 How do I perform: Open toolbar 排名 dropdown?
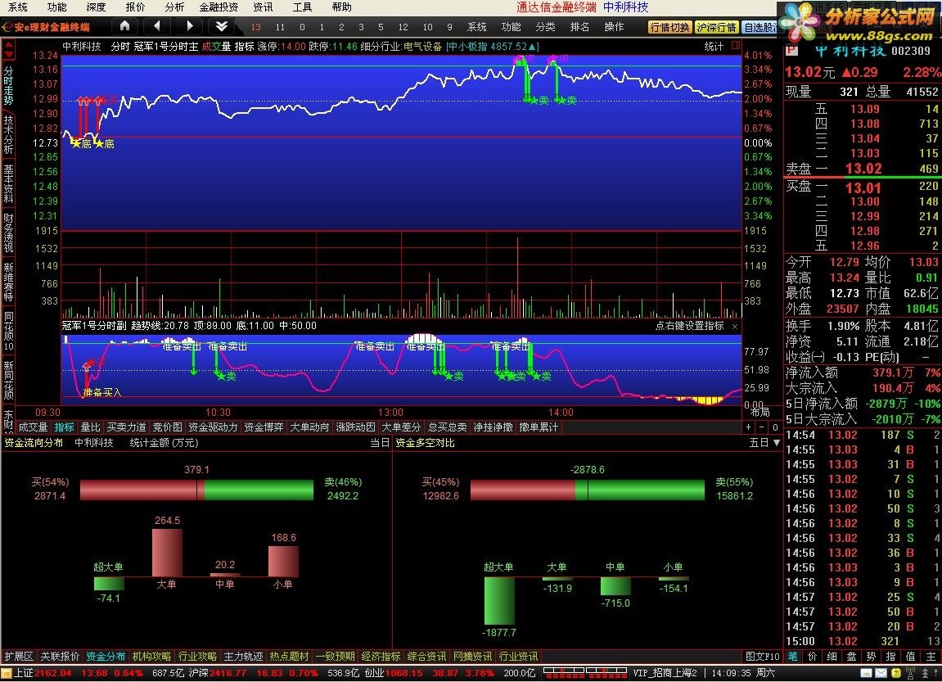point(579,27)
